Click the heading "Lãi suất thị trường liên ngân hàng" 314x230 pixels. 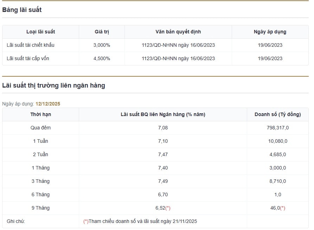click(x=54, y=85)
